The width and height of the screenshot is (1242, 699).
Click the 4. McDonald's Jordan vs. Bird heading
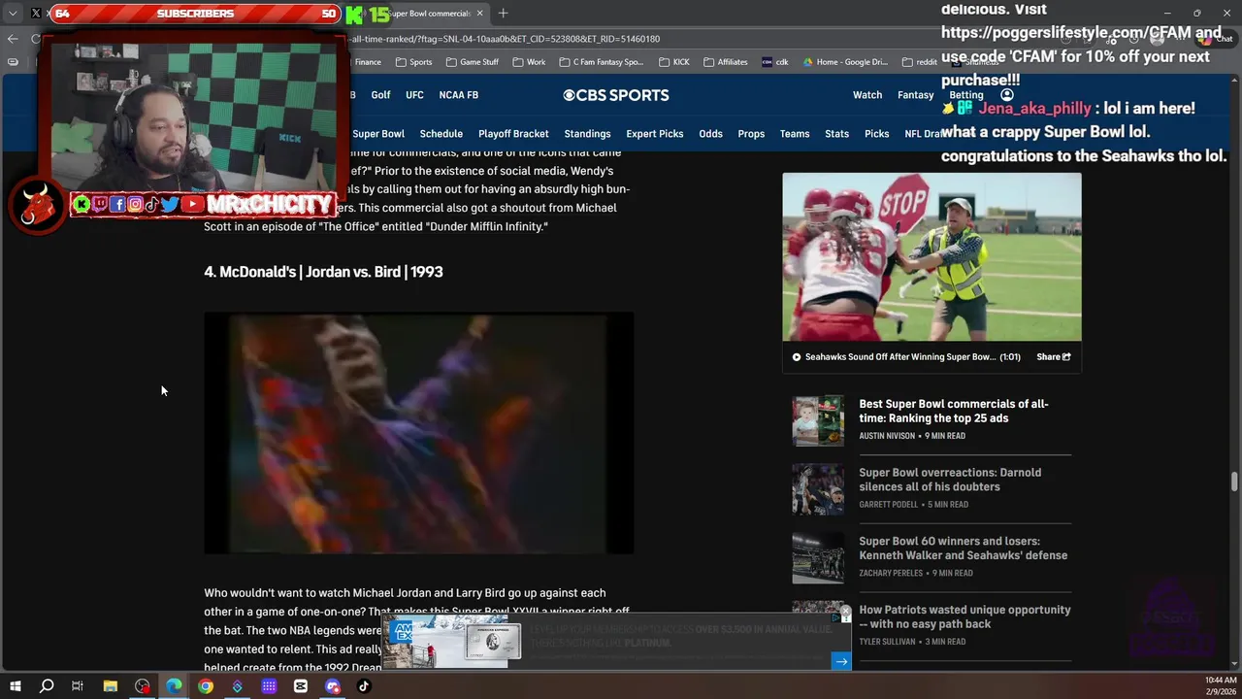pyautogui.click(x=323, y=272)
